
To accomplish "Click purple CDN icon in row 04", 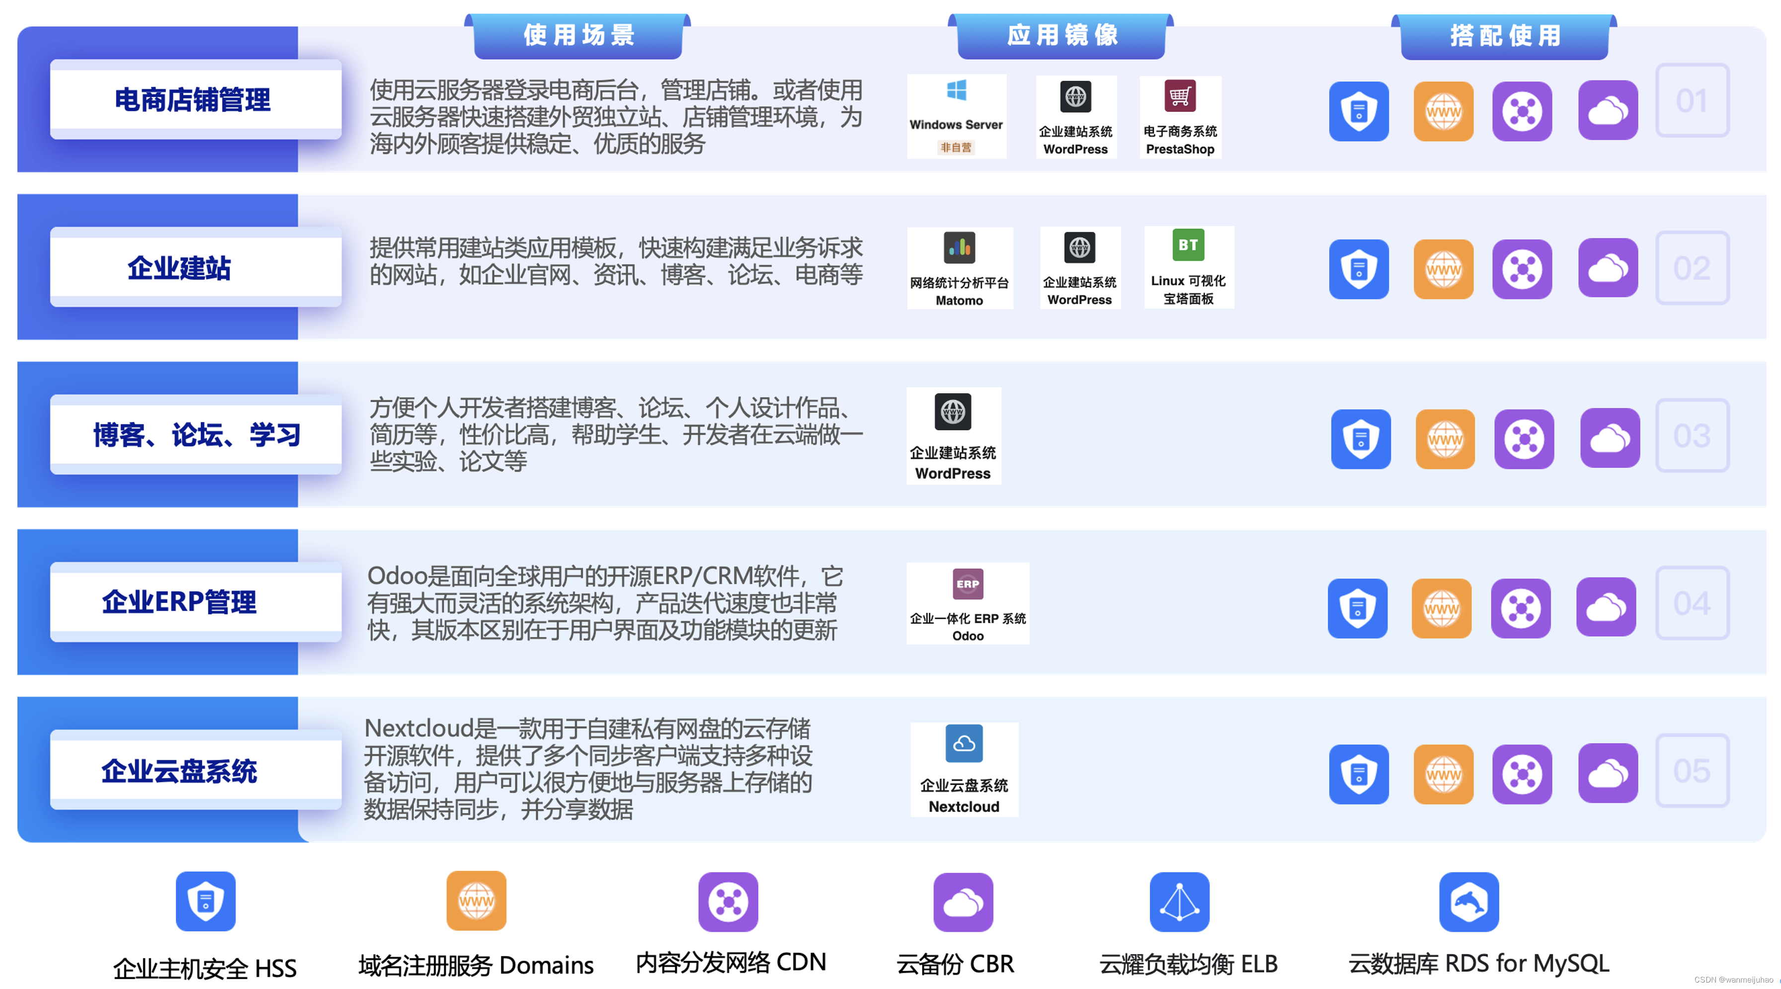I will [x=1520, y=609].
